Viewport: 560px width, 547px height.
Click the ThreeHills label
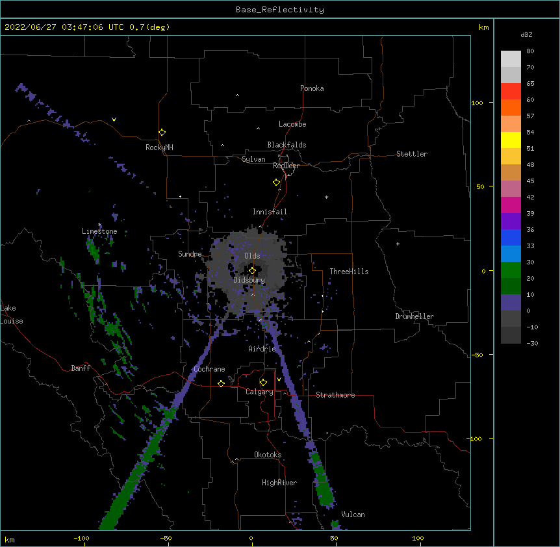(349, 272)
